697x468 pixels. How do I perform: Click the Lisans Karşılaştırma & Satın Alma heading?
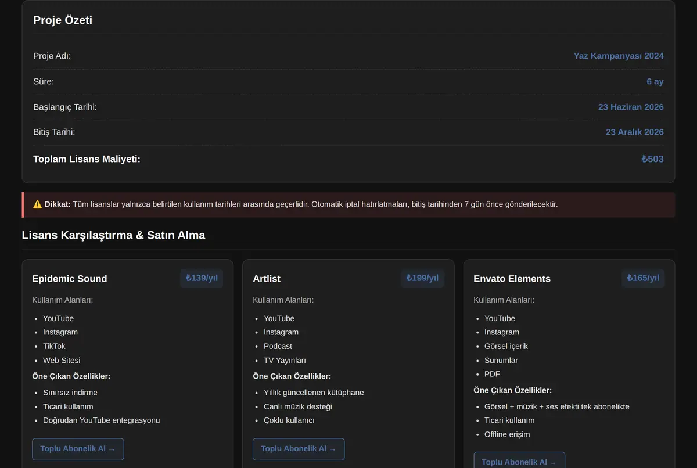[113, 235]
